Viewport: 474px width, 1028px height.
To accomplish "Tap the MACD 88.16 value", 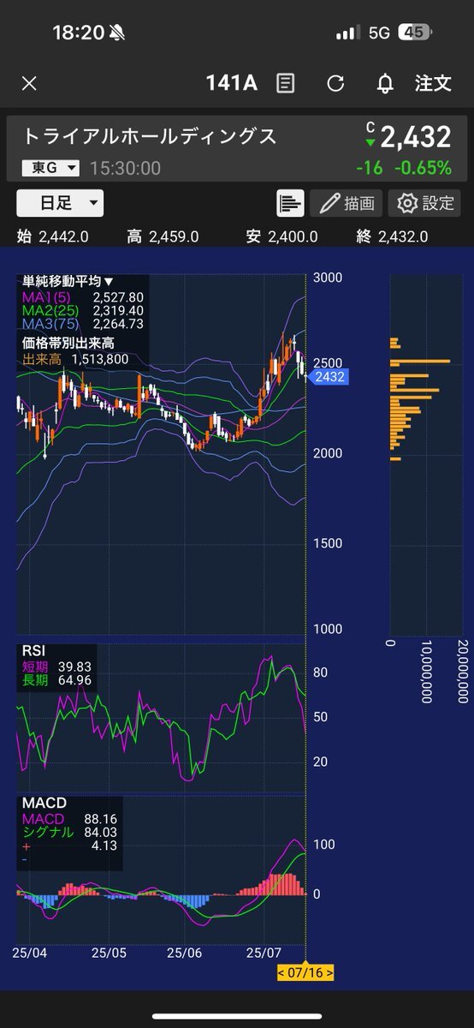I will click(x=100, y=818).
